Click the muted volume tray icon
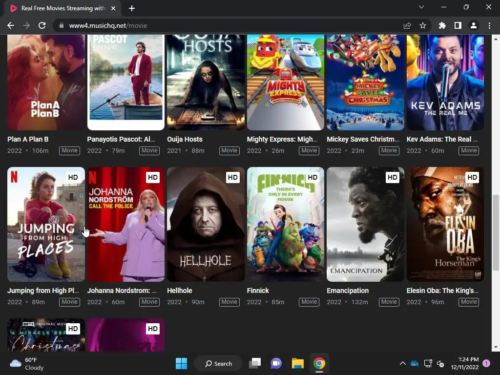 pos(440,363)
